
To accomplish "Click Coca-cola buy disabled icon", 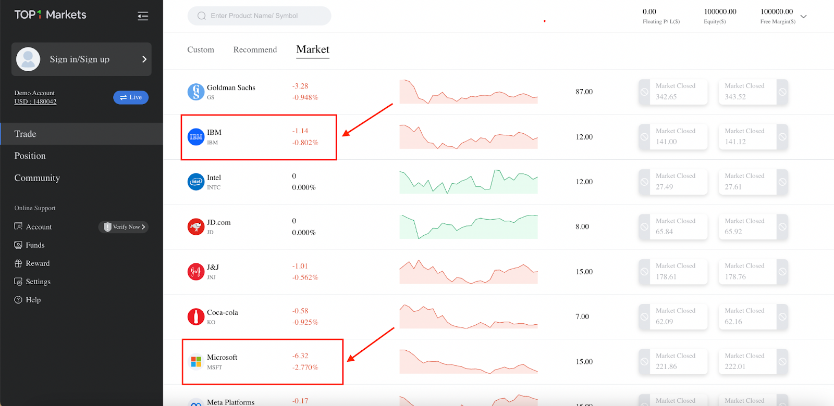I will click(x=782, y=316).
